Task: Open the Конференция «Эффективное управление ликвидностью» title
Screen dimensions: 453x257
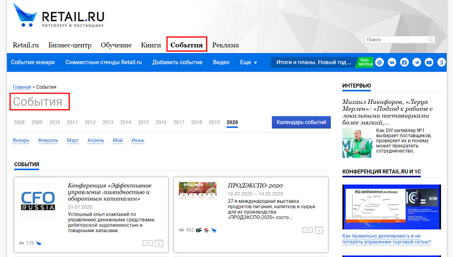Action: pos(109,192)
